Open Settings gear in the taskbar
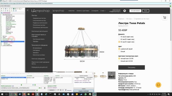This screenshot has height=96, width=172. pos(59,94)
